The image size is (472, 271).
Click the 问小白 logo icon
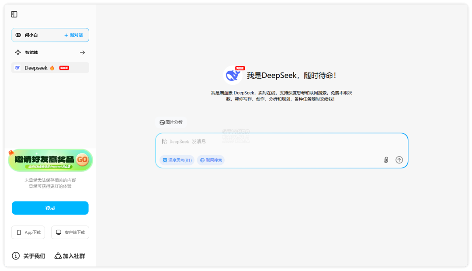(18, 35)
